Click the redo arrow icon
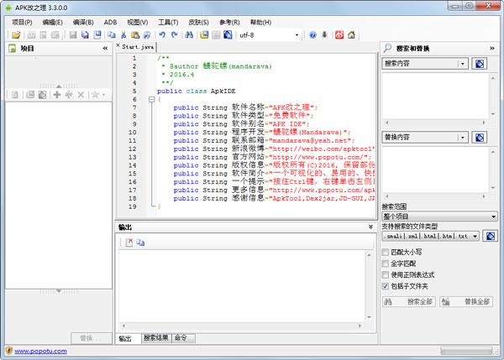The image size is (504, 360). pyautogui.click(x=174, y=34)
